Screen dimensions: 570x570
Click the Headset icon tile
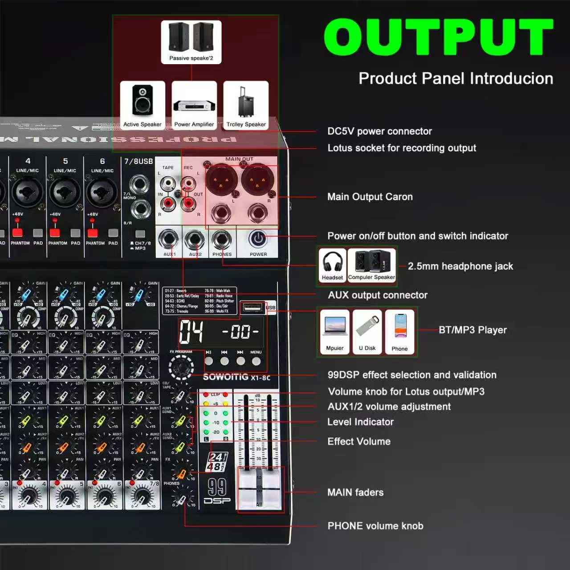click(332, 265)
